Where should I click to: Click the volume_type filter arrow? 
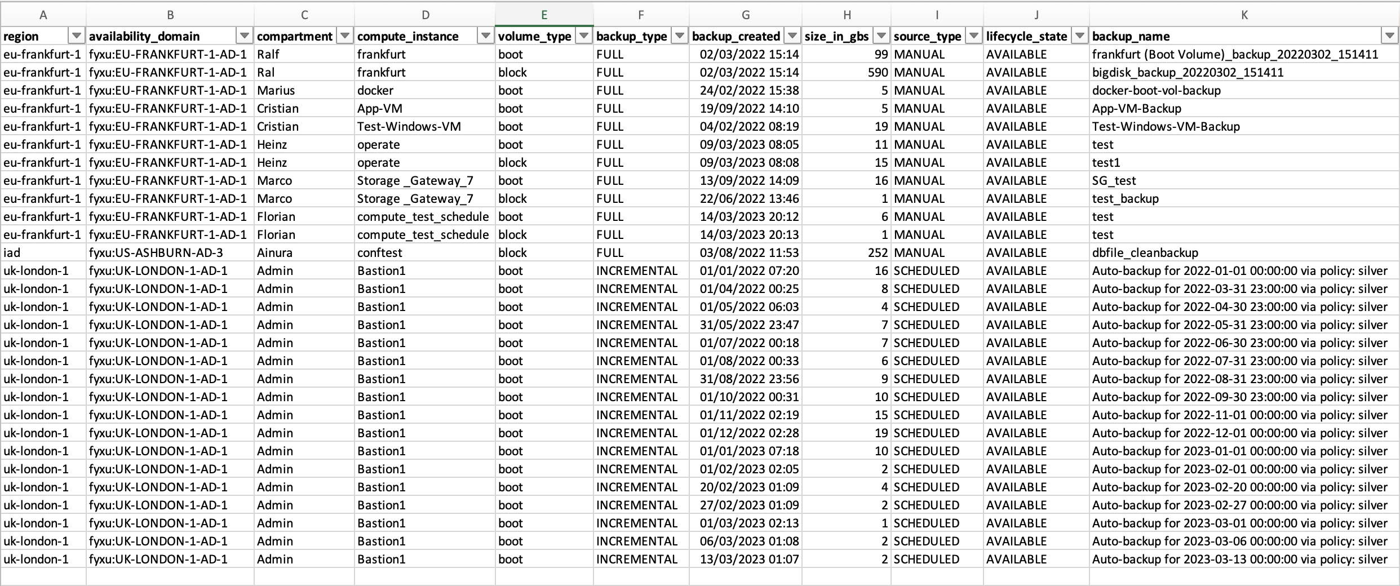click(584, 36)
